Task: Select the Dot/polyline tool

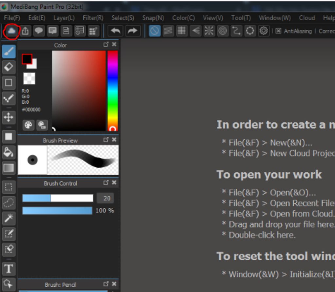Action: coord(9,98)
